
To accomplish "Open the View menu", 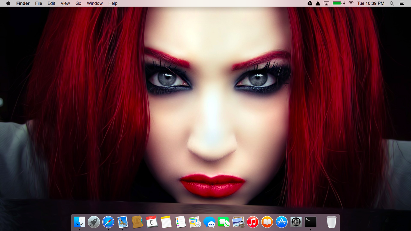I will (x=65, y=3).
